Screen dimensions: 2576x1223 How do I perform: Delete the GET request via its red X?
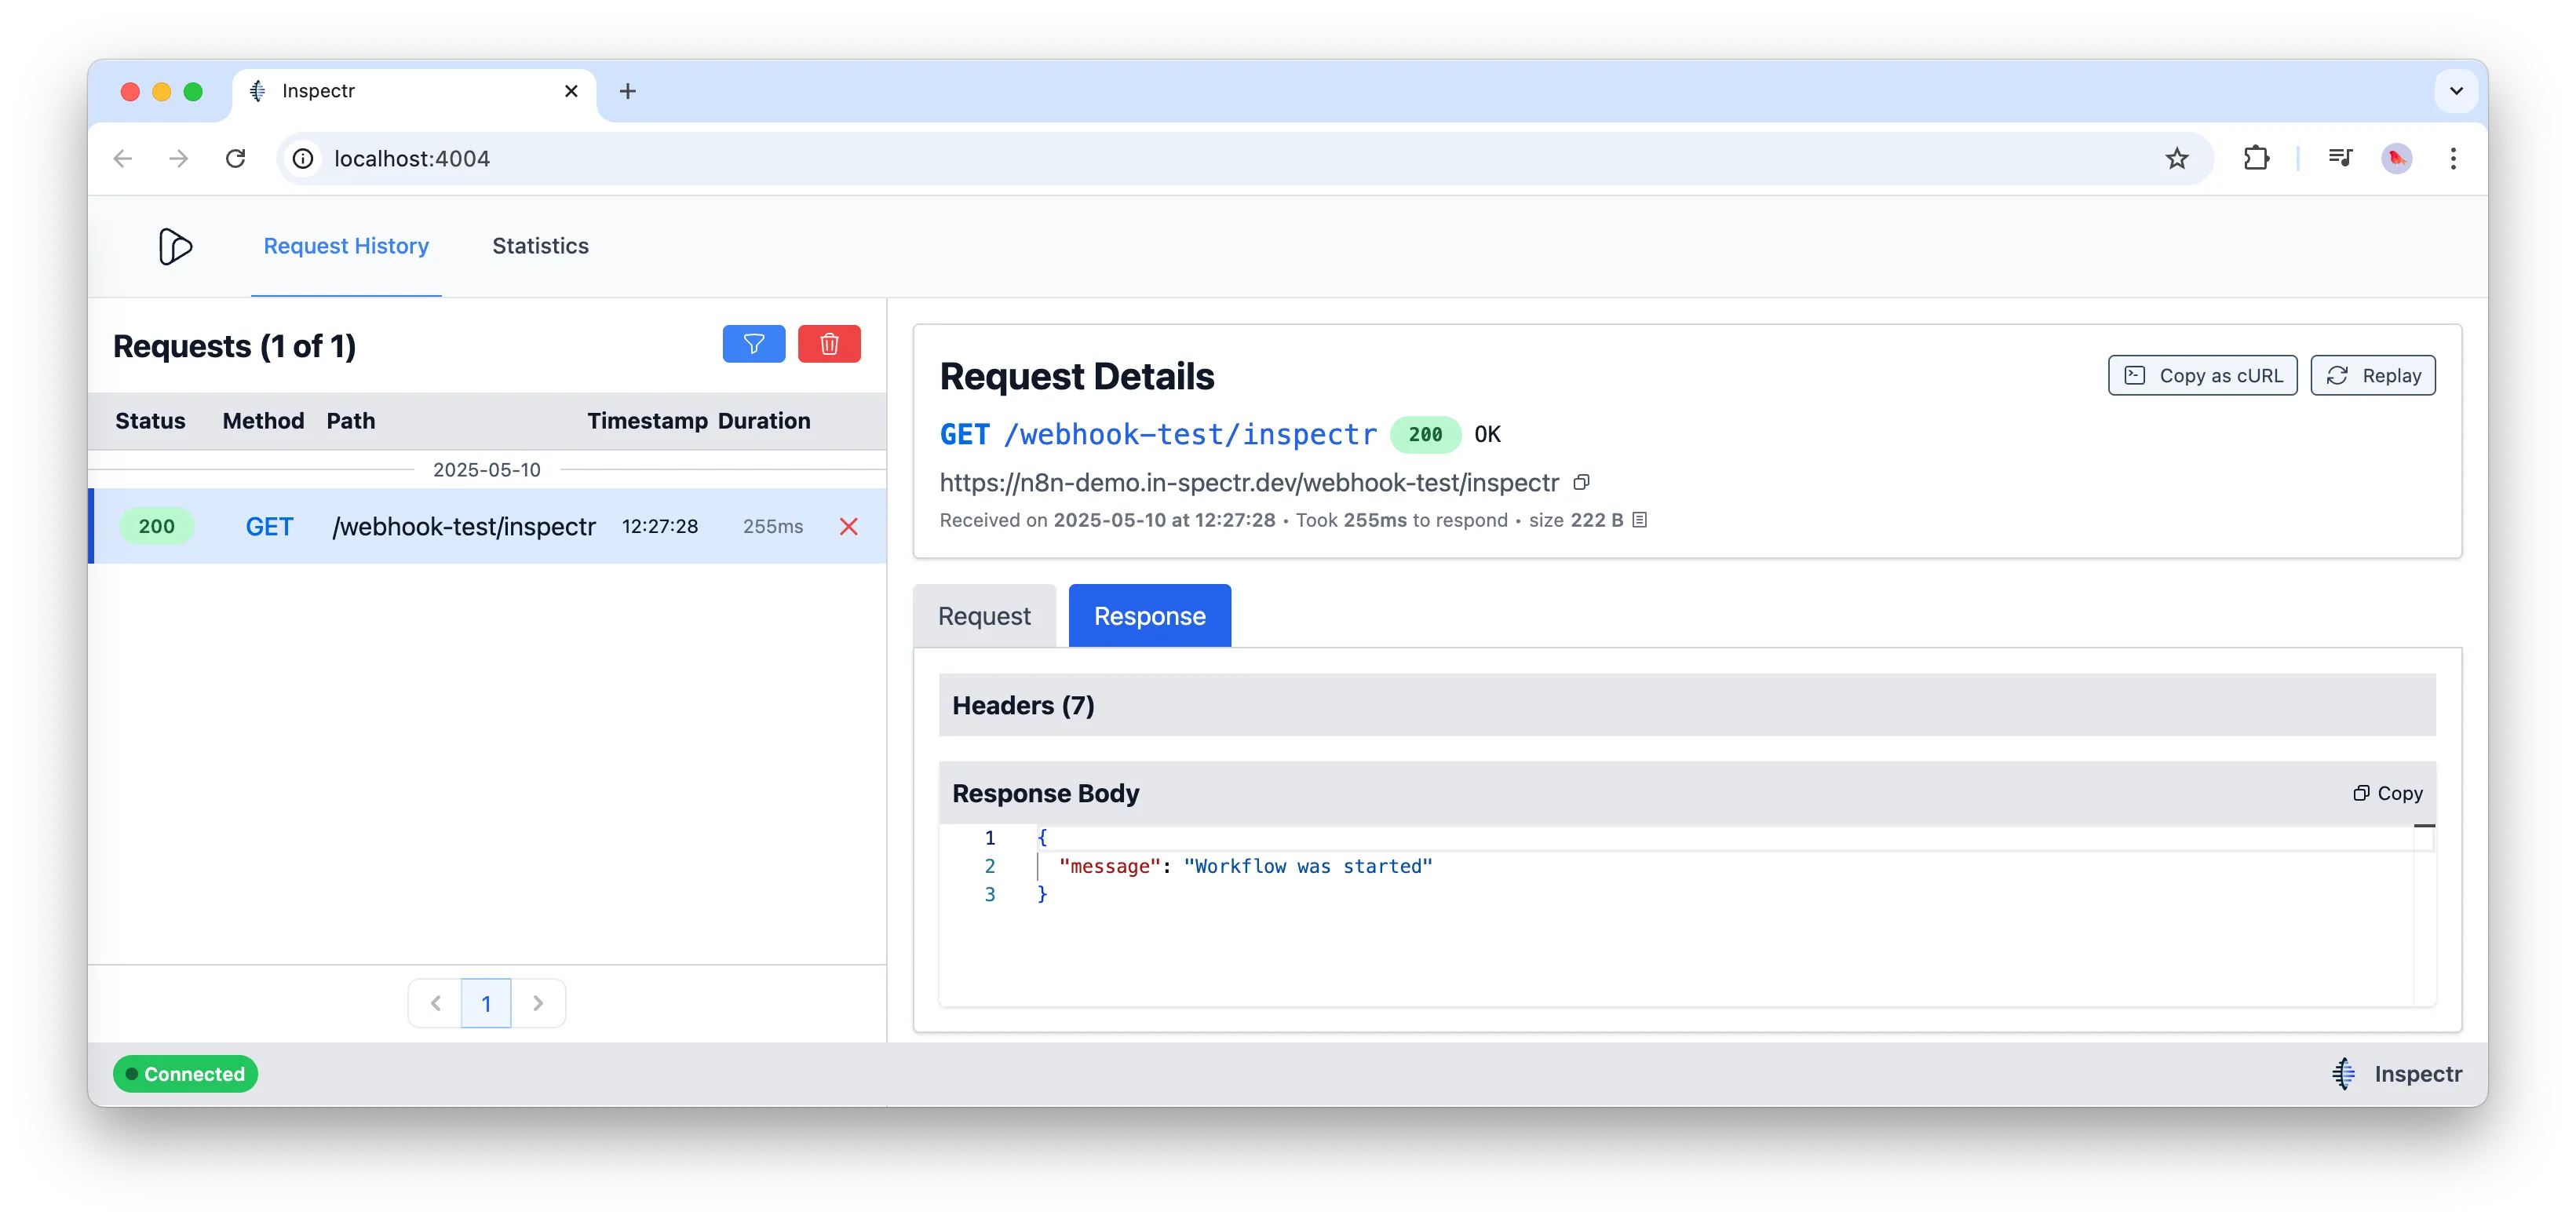(x=849, y=526)
